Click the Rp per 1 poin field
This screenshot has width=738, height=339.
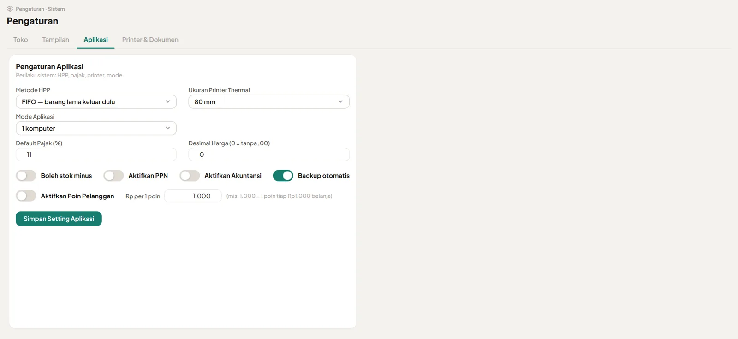click(x=193, y=196)
